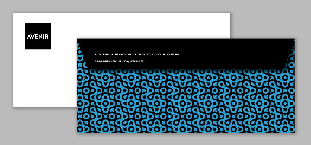Click the square bullet before 201.555.3245

[x=164, y=55]
